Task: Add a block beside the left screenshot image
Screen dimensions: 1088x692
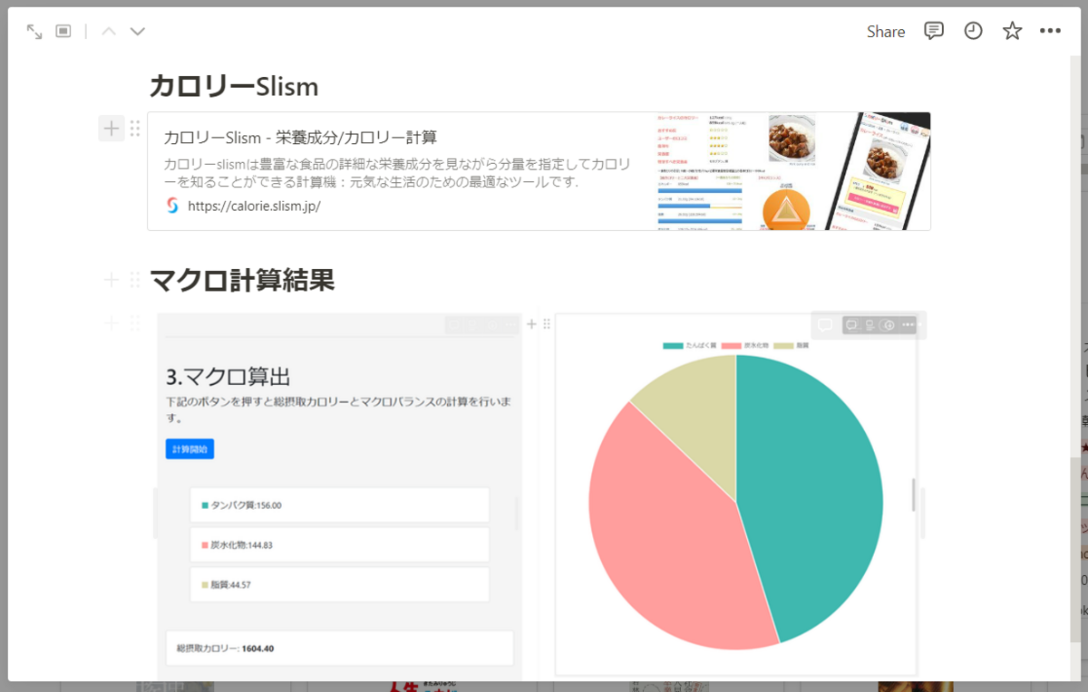Action: [111, 322]
